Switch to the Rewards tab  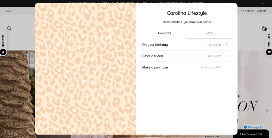click(x=165, y=33)
